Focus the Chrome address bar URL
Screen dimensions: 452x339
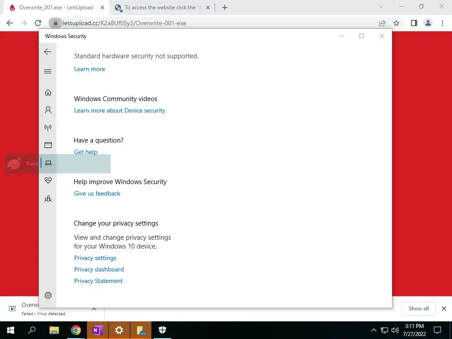(x=124, y=23)
